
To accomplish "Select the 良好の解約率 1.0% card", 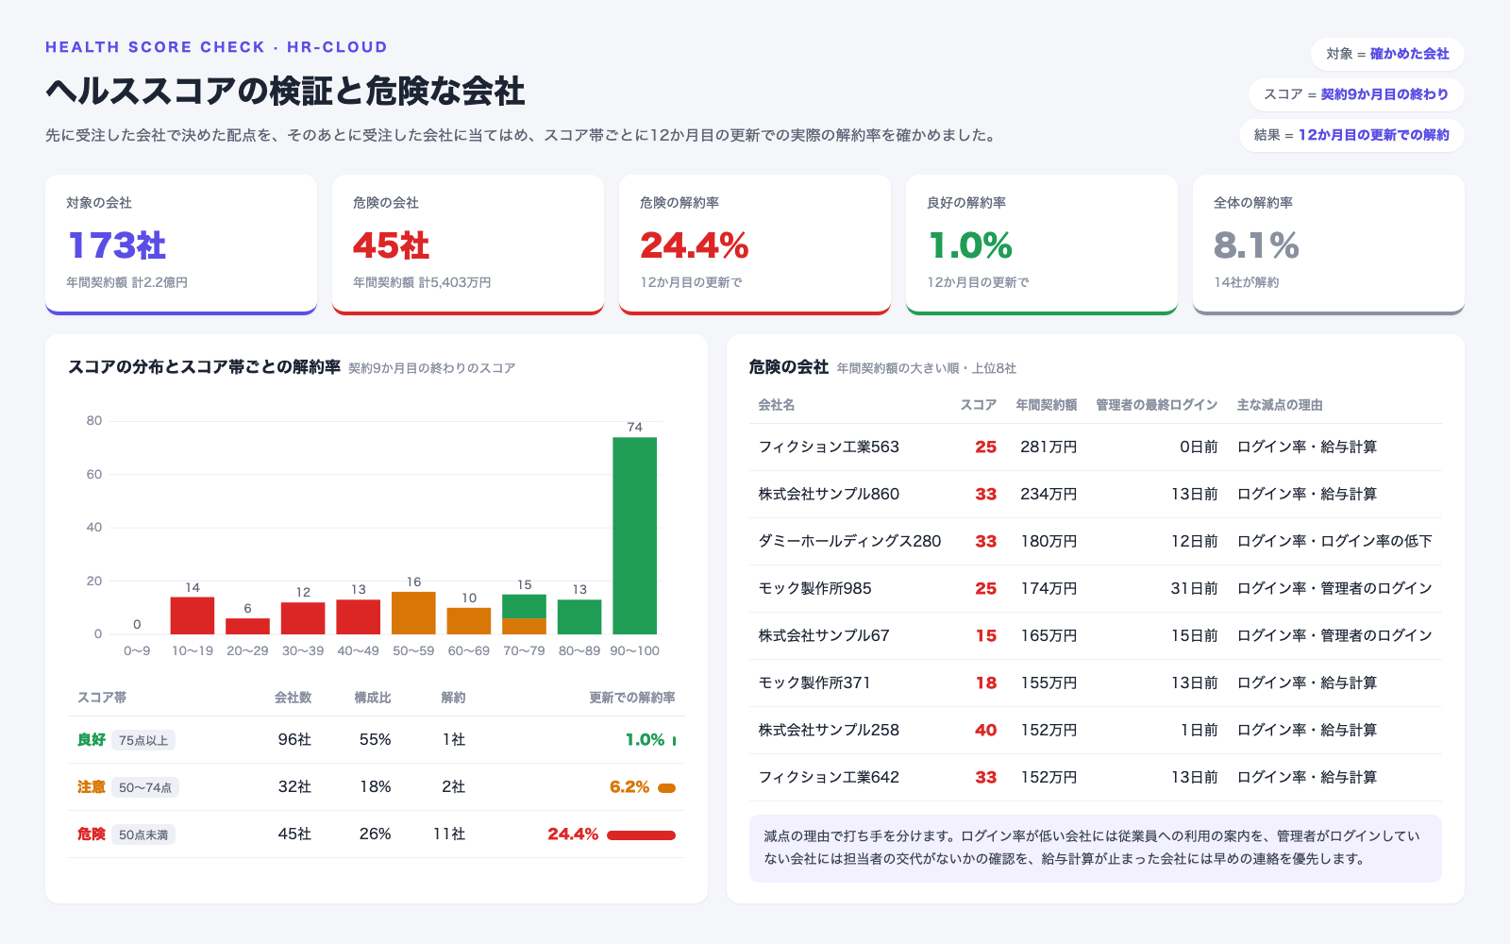I will (x=1042, y=244).
